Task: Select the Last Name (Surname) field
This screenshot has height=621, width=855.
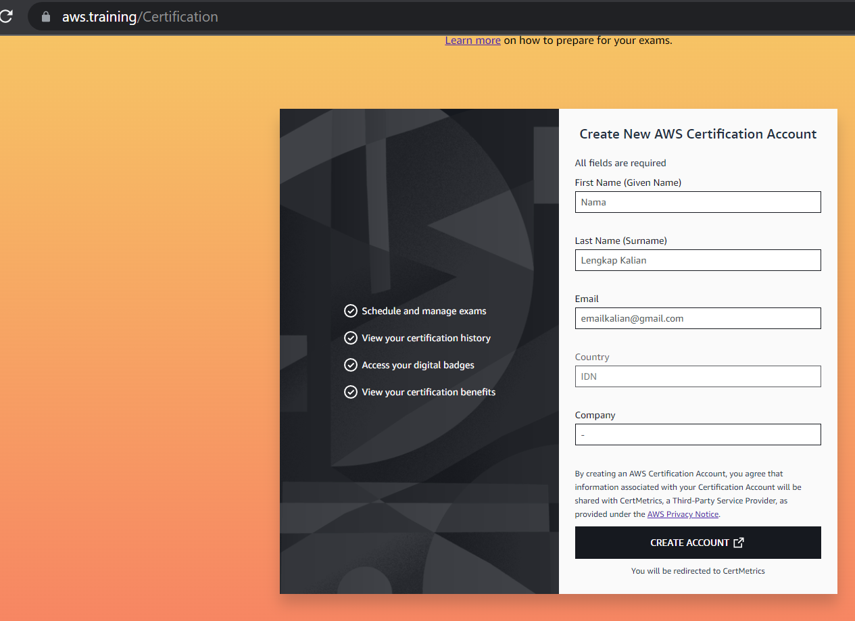Action: 698,260
